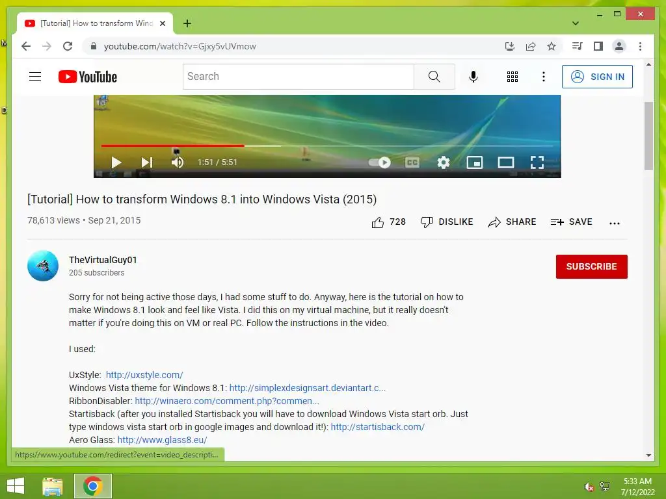
Task: Skip to the next video
Action: pos(146,162)
